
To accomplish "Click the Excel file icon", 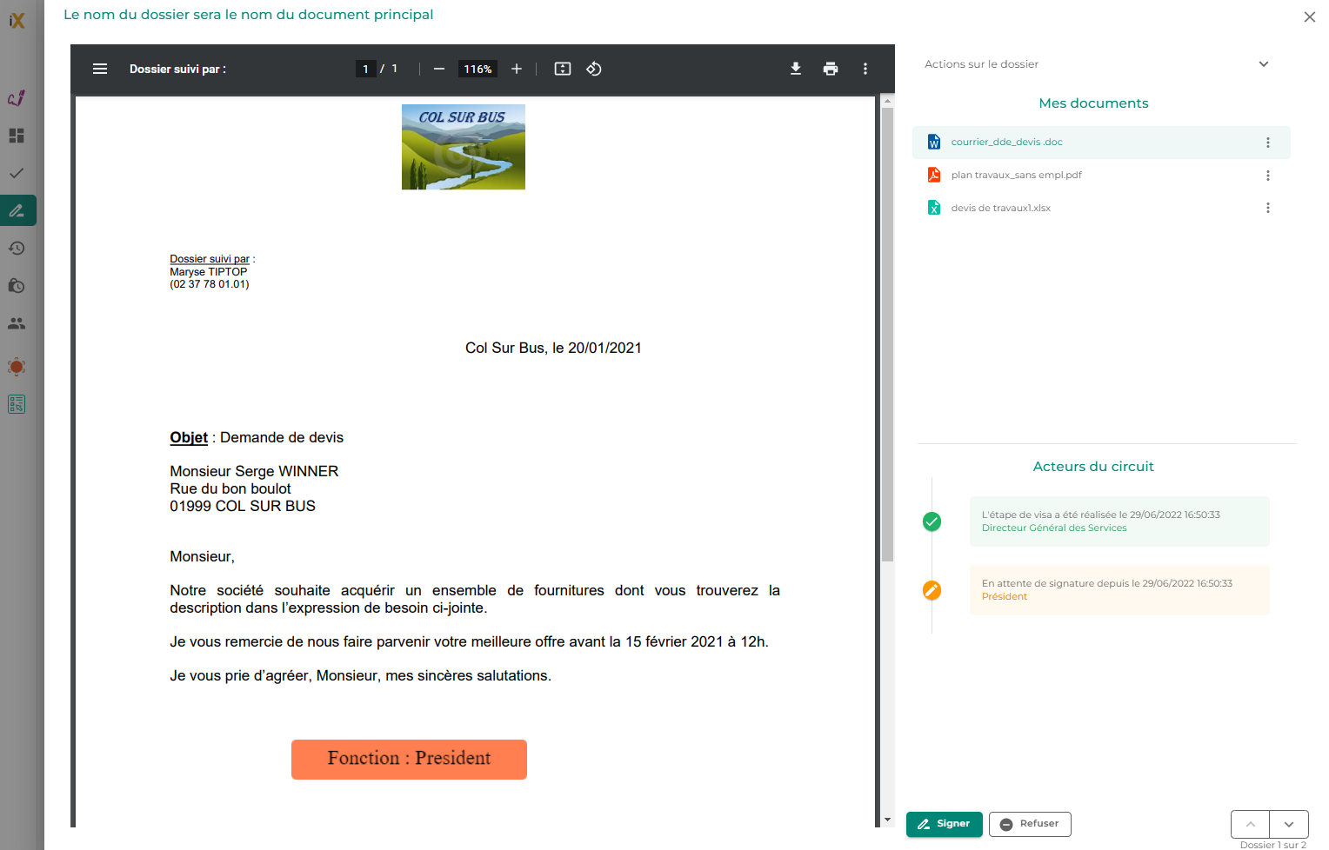I will click(934, 208).
